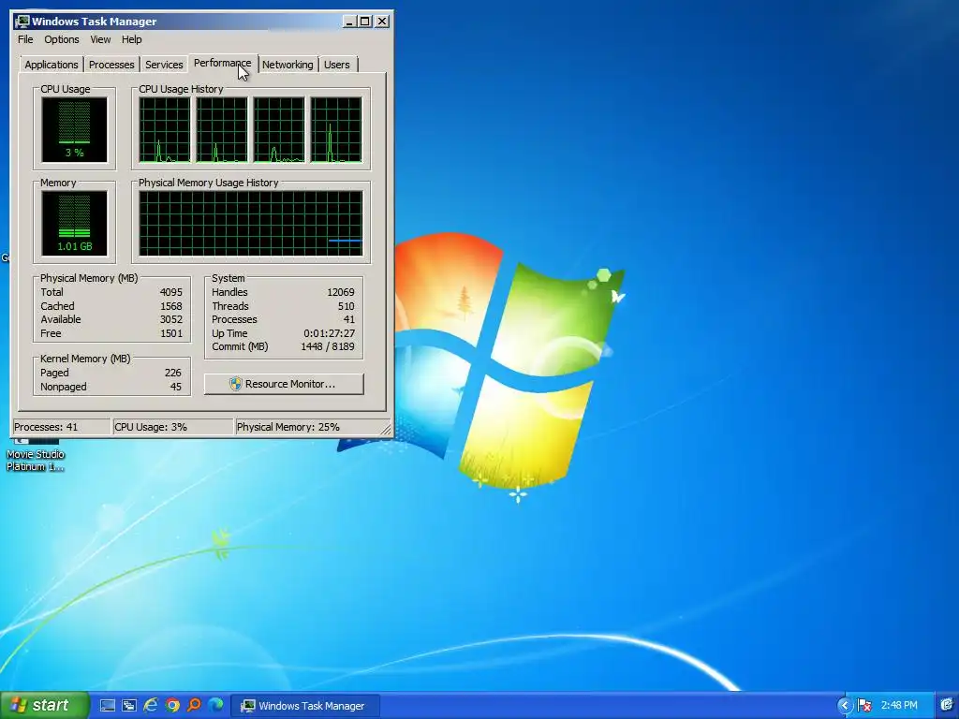Click the Cached memory value 1568
This screenshot has height=719, width=959.
[x=171, y=306]
